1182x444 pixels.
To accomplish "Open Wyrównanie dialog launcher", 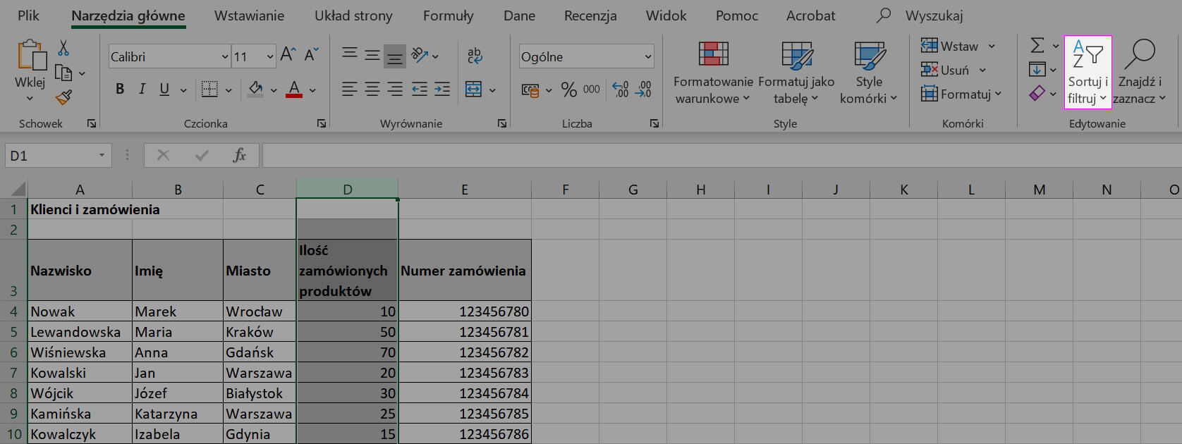I will [502, 123].
